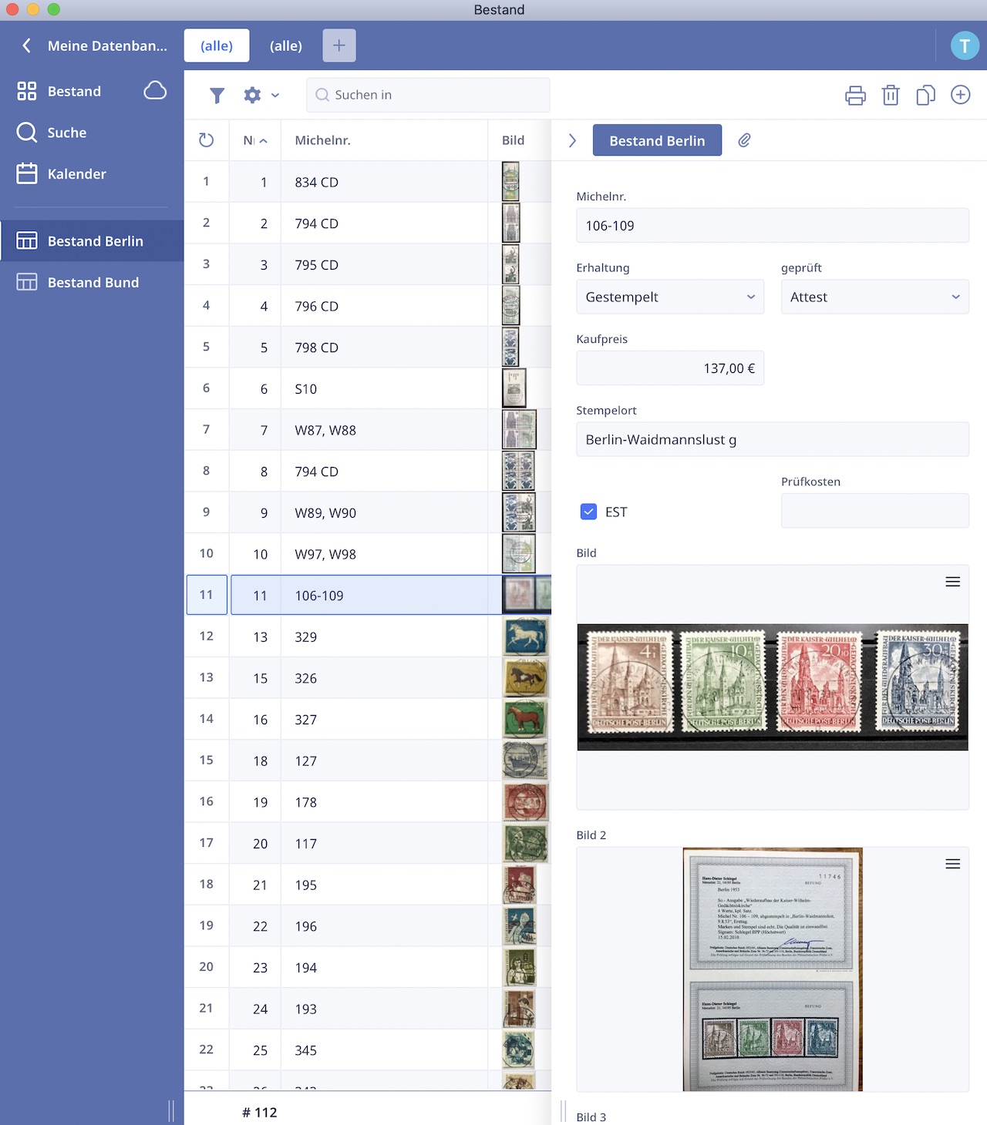The width and height of the screenshot is (987, 1125).
Task: Click the Stempelort text field
Action: 772,440
